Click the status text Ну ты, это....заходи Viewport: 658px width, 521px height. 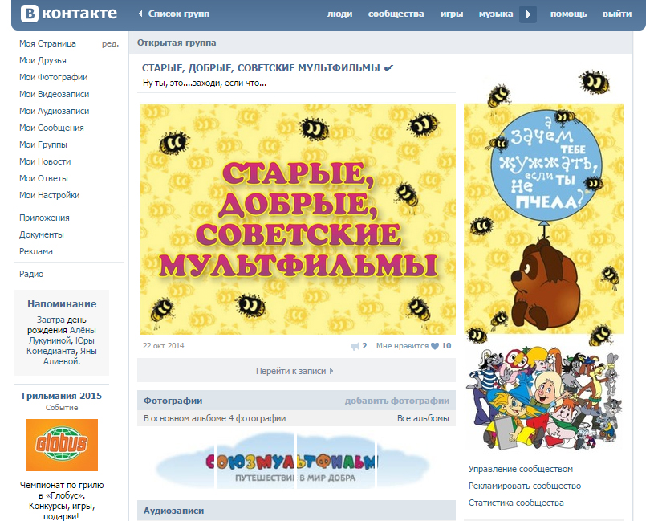(205, 83)
